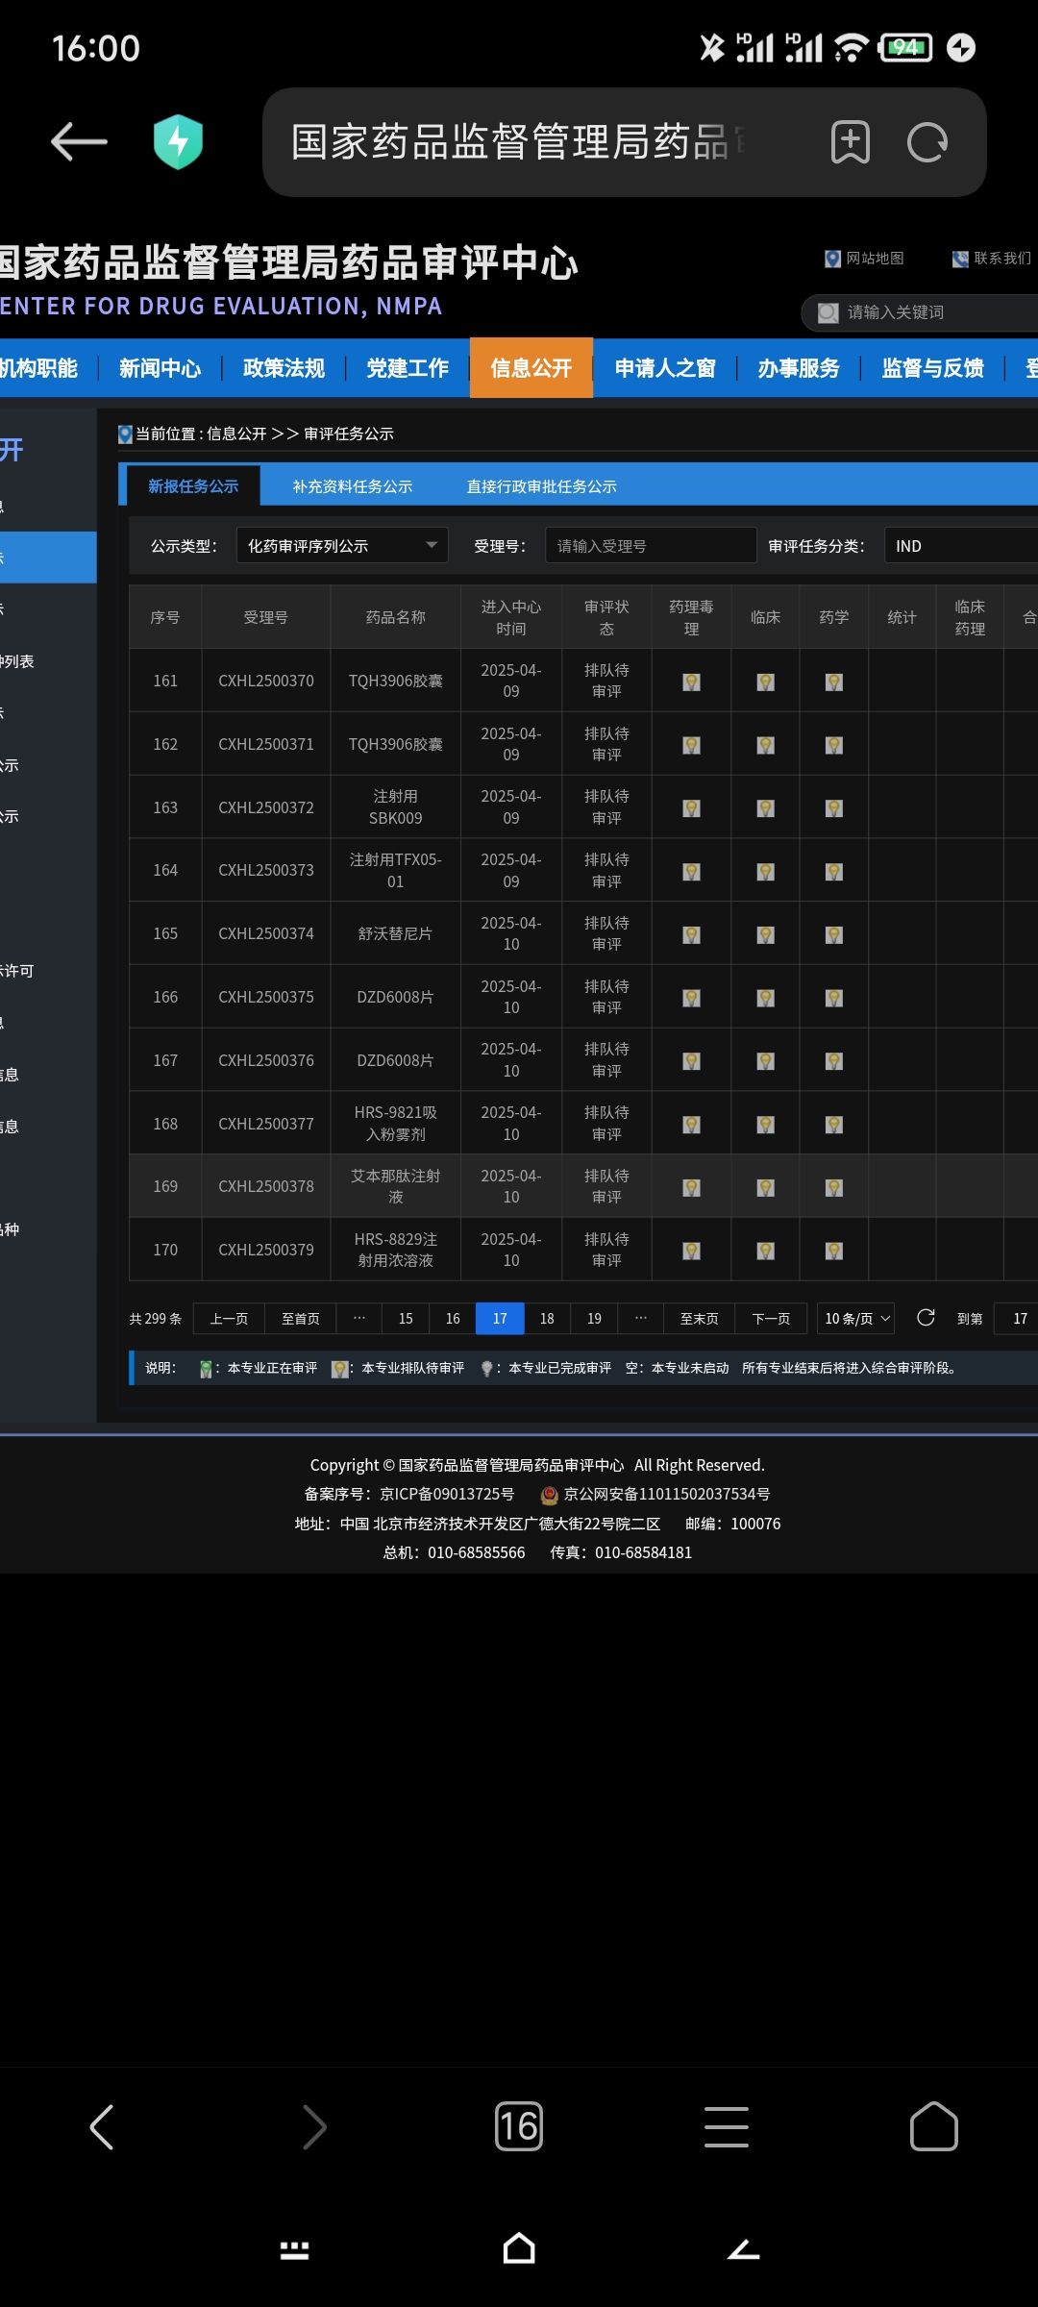Tap the browser back arrow icon

tap(79, 142)
